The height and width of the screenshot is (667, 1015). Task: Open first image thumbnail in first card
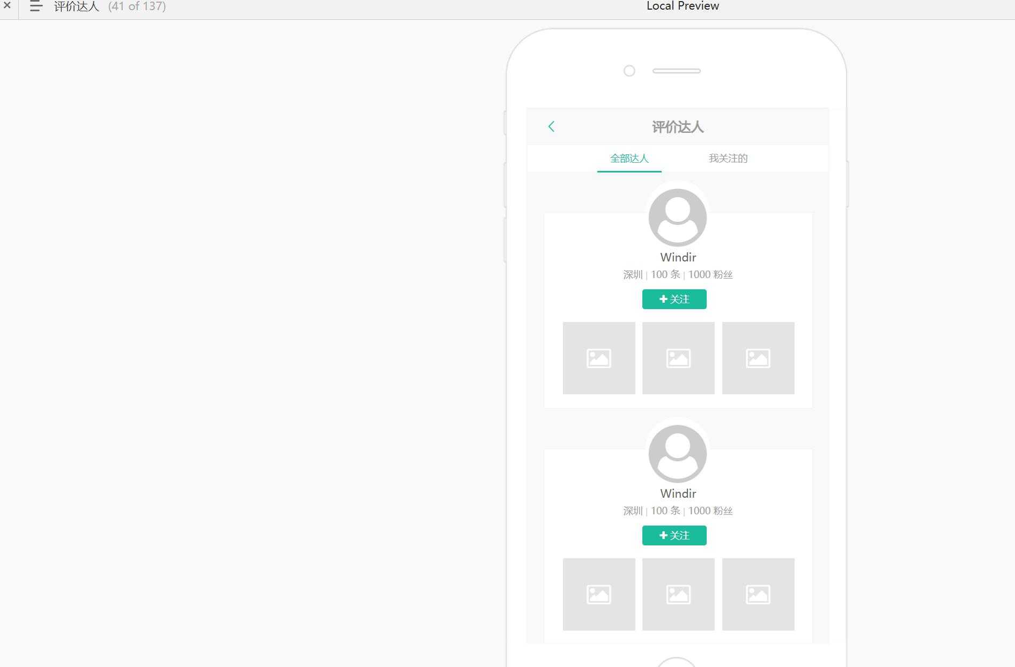pos(599,358)
